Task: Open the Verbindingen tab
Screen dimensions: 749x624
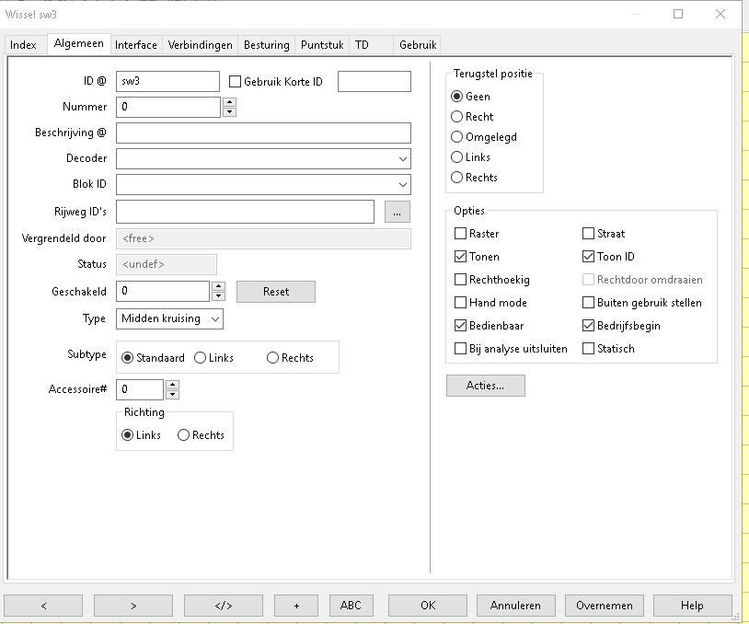Action: 200,44
